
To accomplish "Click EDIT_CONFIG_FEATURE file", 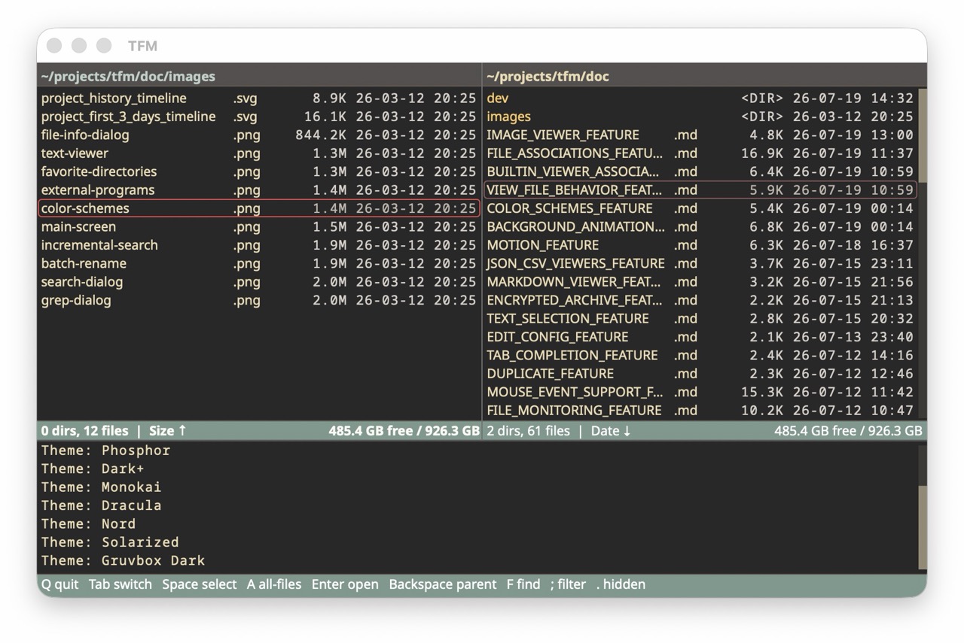I will click(700, 337).
